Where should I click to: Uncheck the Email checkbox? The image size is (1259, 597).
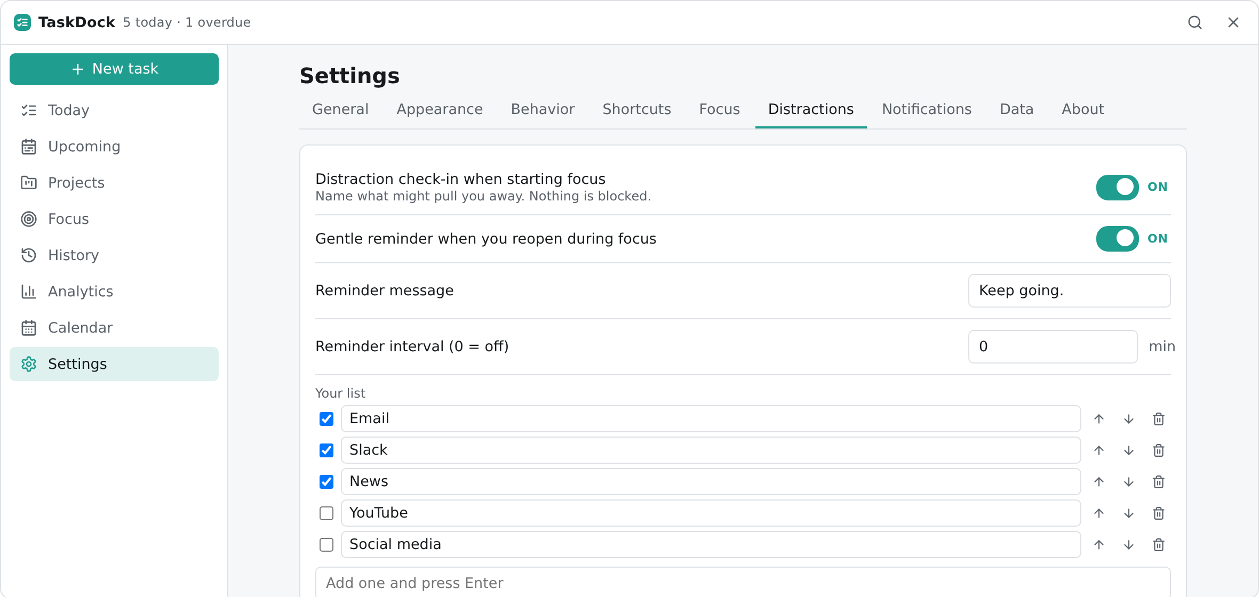(x=326, y=419)
